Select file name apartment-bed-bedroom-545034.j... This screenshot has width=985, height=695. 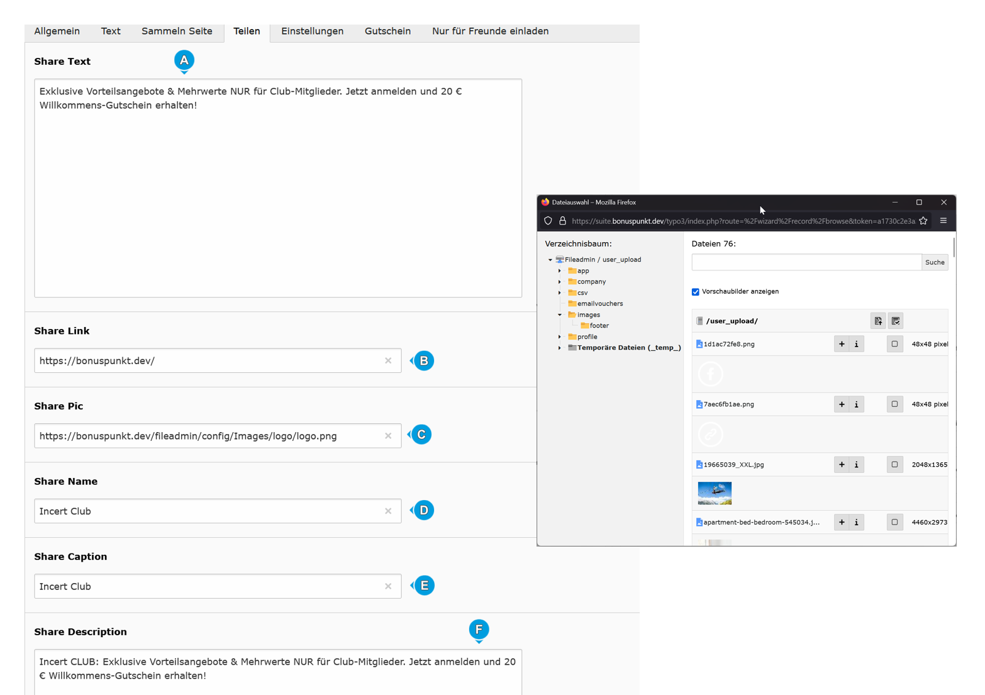pyautogui.click(x=762, y=522)
